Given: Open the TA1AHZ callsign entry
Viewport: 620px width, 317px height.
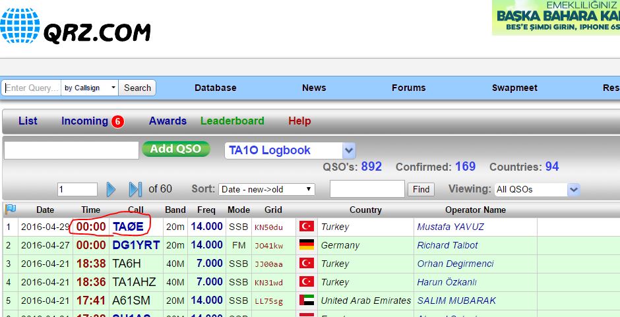Looking at the screenshot, I should point(134,282).
